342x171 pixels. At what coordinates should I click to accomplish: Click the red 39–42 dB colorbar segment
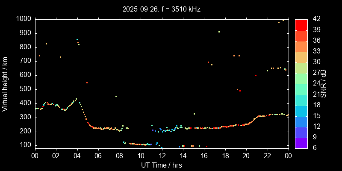pyautogui.click(x=301, y=25)
